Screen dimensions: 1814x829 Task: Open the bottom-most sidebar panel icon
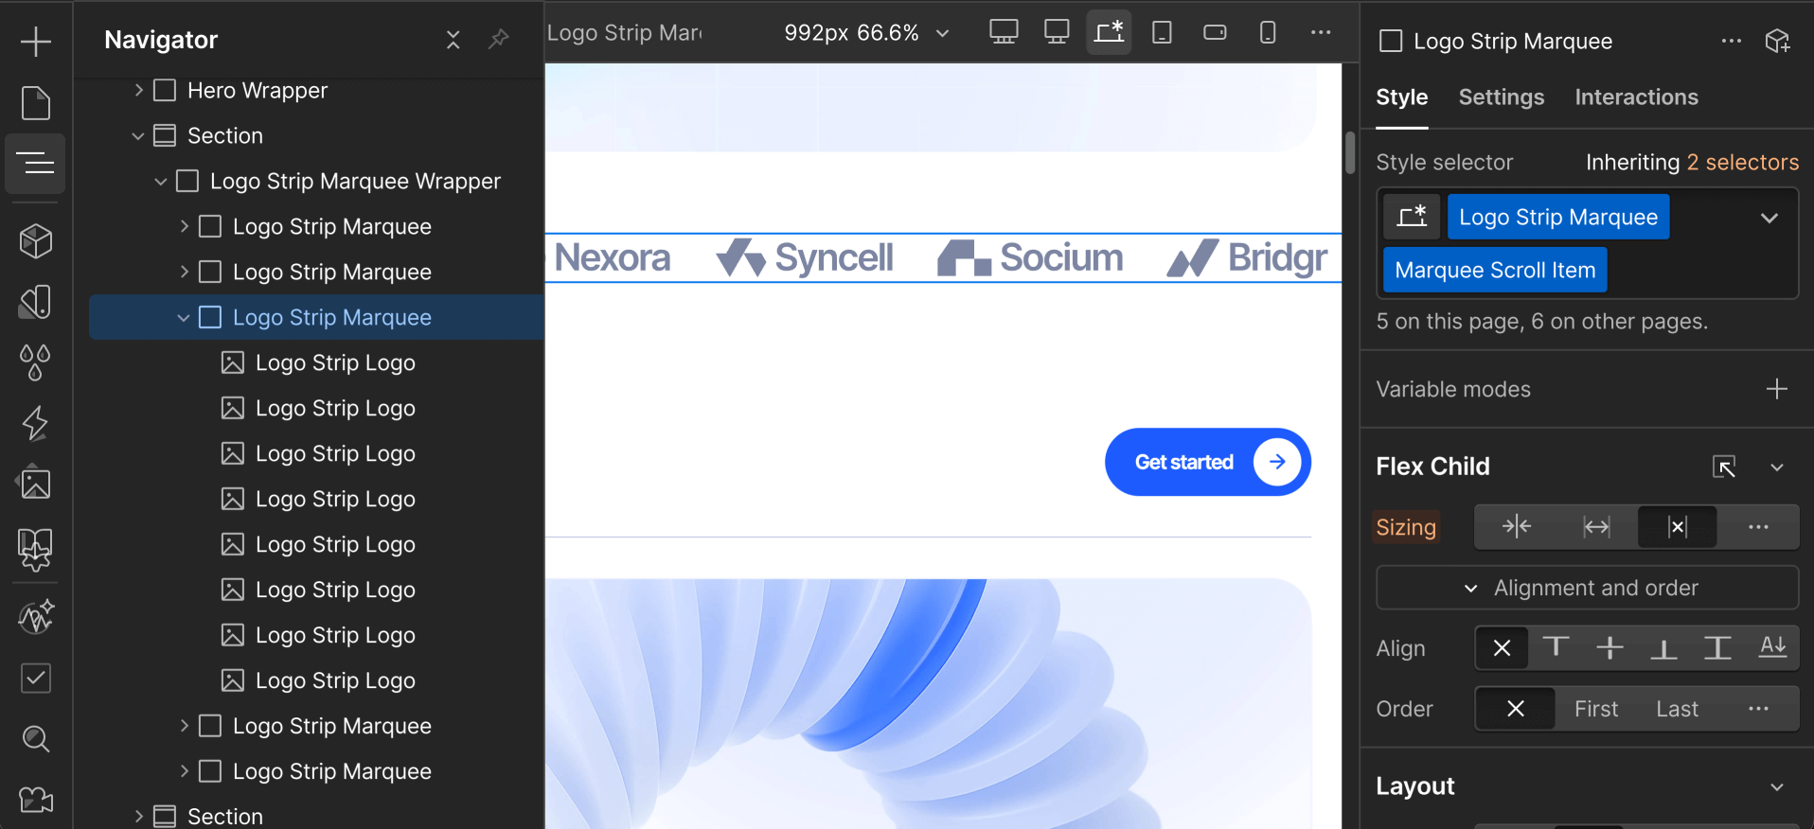tap(35, 801)
